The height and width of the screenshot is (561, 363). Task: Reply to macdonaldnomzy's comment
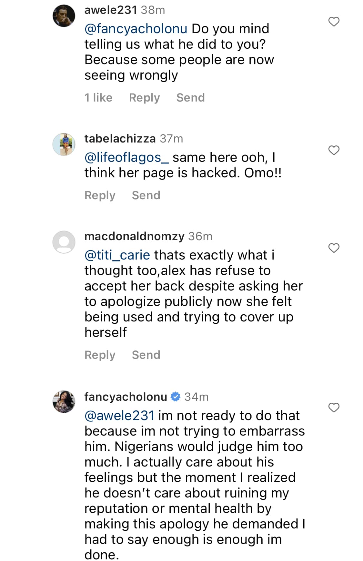[x=100, y=355]
